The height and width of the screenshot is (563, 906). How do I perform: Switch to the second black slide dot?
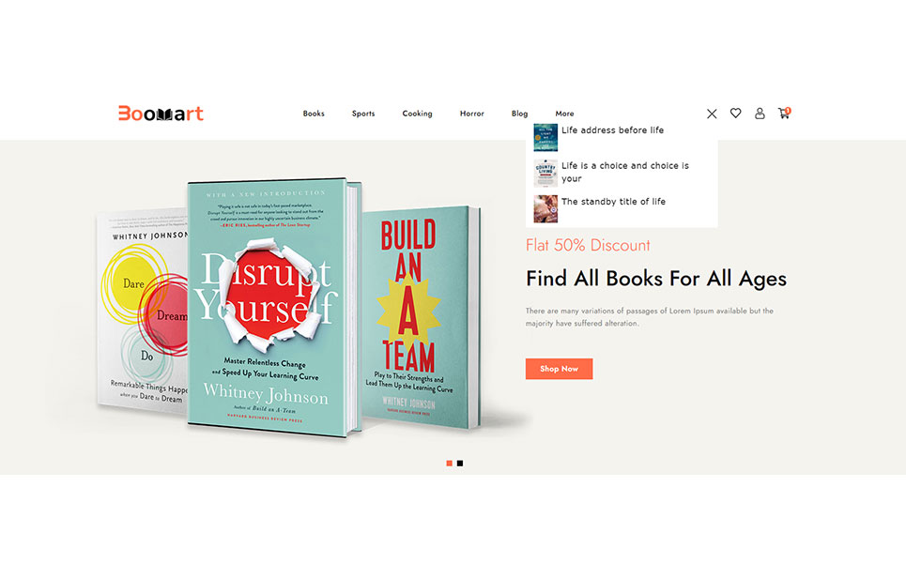coord(460,463)
